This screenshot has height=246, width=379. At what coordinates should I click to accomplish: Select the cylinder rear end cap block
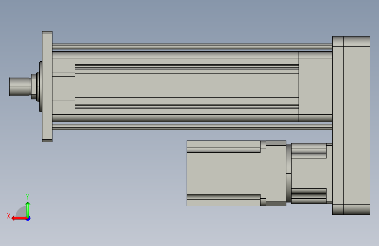pyautogui.click(x=316, y=86)
